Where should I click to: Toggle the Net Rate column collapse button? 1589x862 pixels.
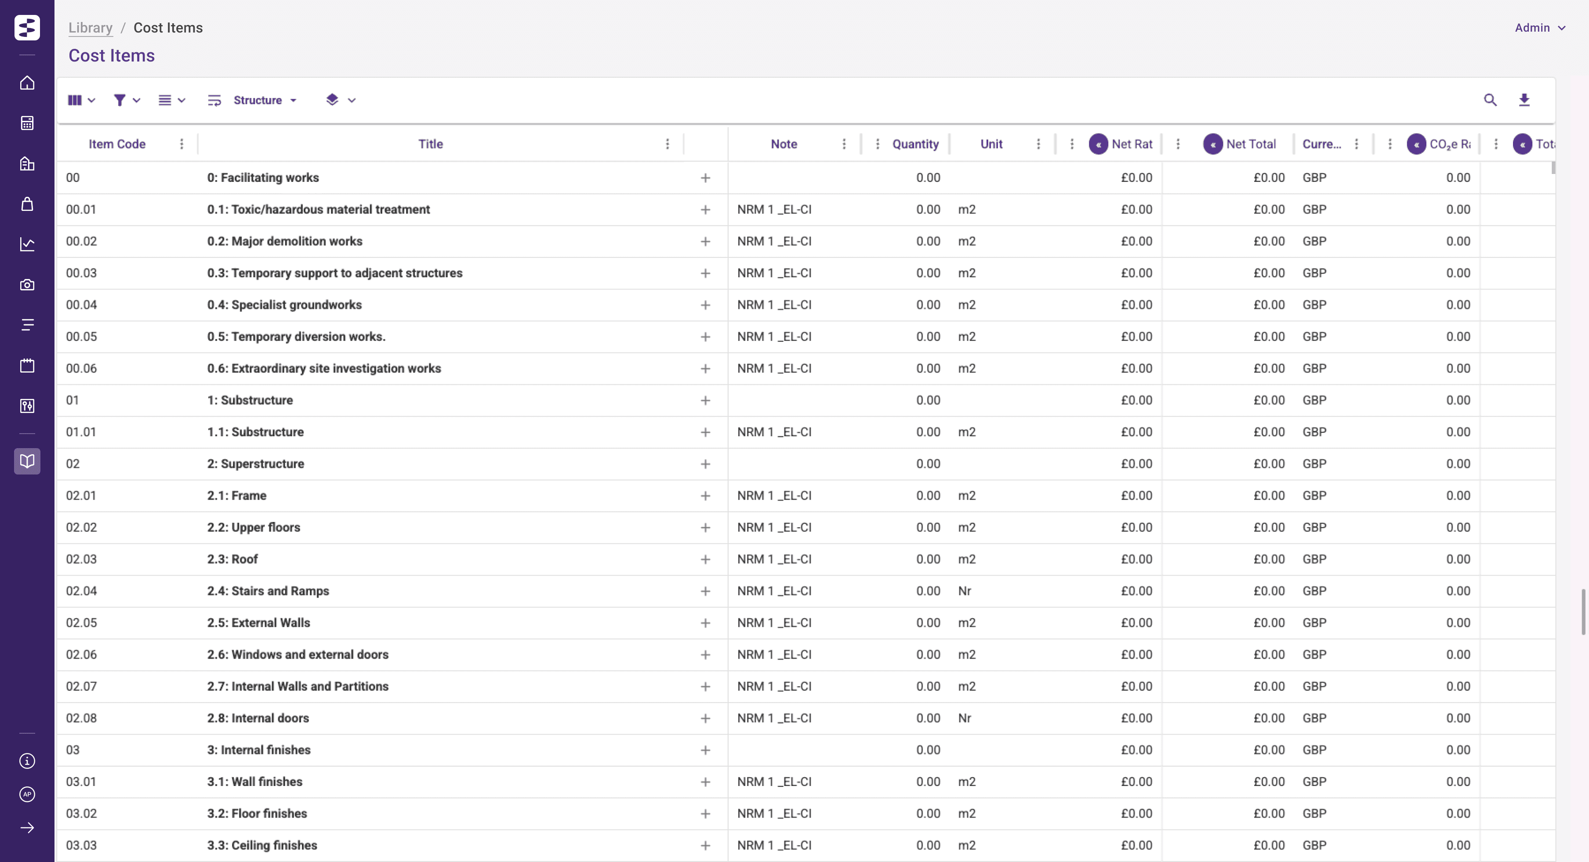1098,144
